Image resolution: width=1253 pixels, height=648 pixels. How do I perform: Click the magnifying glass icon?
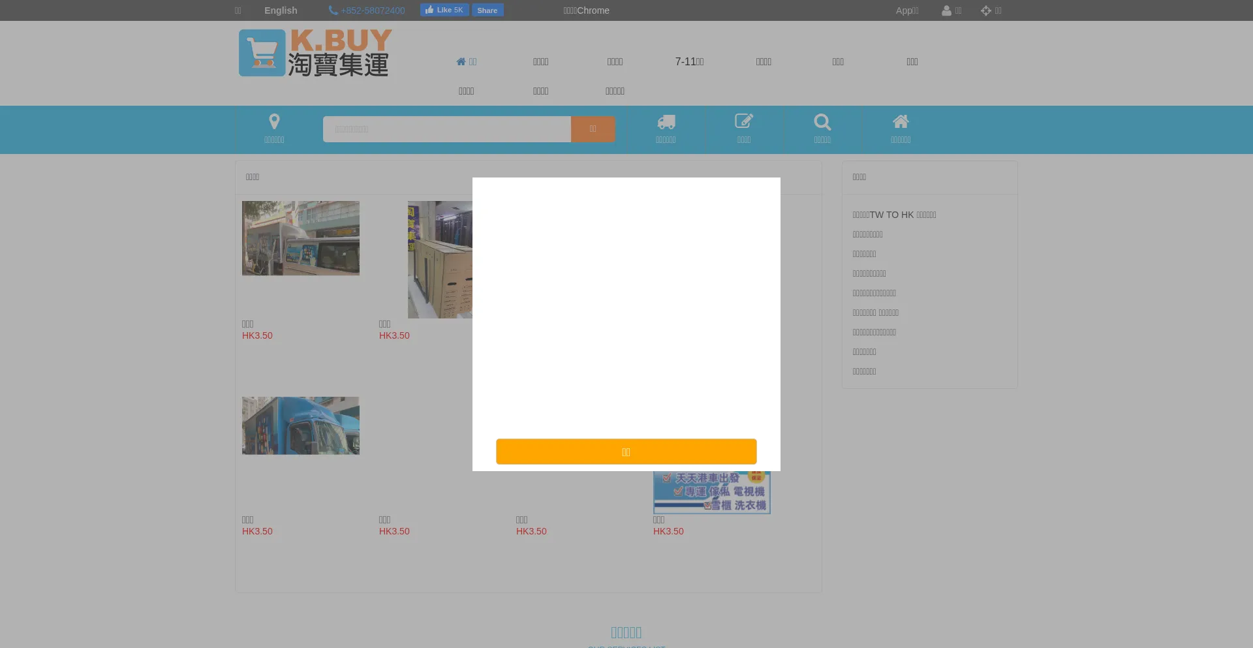(822, 121)
